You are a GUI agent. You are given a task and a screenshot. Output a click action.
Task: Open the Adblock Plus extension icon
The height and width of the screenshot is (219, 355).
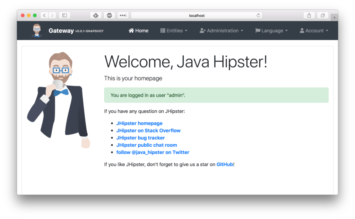tap(109, 15)
